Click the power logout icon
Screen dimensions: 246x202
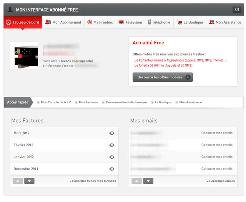[x=236, y=10]
